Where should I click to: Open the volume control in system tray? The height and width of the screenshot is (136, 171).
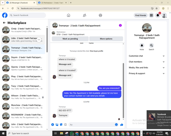(154, 133)
